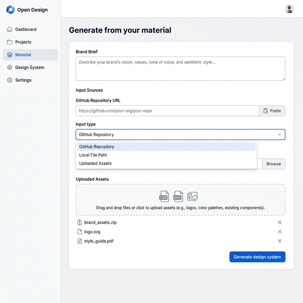Click the GitHub Repository URL label
Image resolution: width=303 pixels, height=303 pixels.
(x=98, y=101)
